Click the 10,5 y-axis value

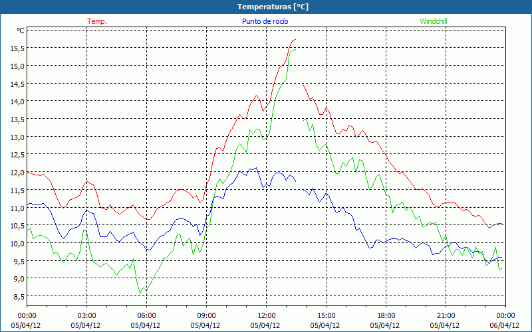point(17,226)
